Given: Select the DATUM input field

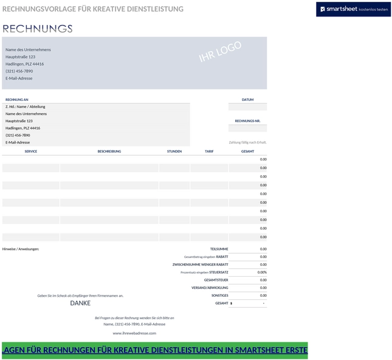Looking at the screenshot, I should pos(247,107).
